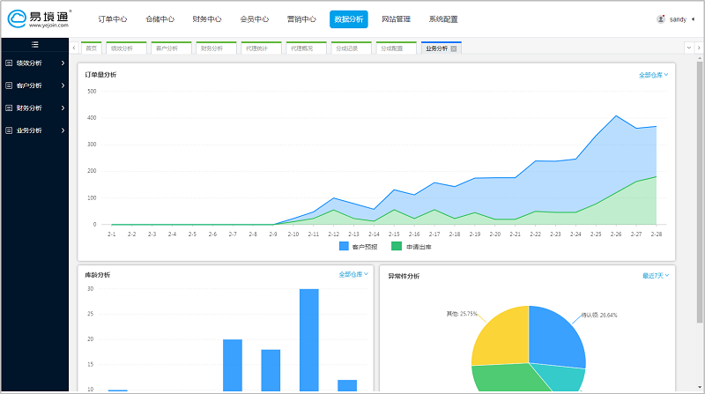Viewport: 705px width, 394px height.
Task: Open 全部仓库 dropdown in 库龄分析
Action: [353, 275]
